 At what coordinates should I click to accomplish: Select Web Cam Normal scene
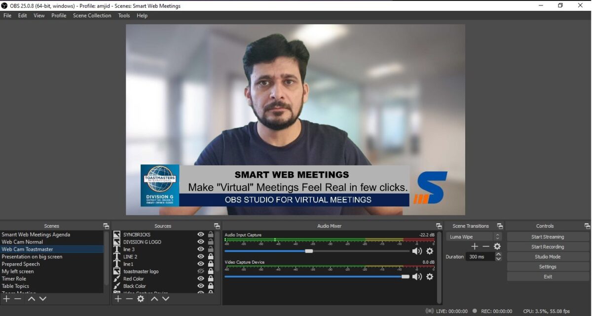point(22,242)
